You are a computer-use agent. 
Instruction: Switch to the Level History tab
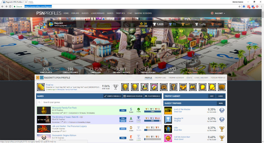pyautogui.click(x=201, y=78)
